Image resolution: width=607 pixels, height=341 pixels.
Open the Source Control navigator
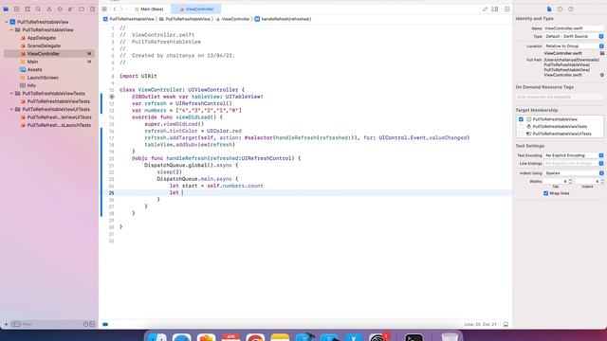click(17, 9)
